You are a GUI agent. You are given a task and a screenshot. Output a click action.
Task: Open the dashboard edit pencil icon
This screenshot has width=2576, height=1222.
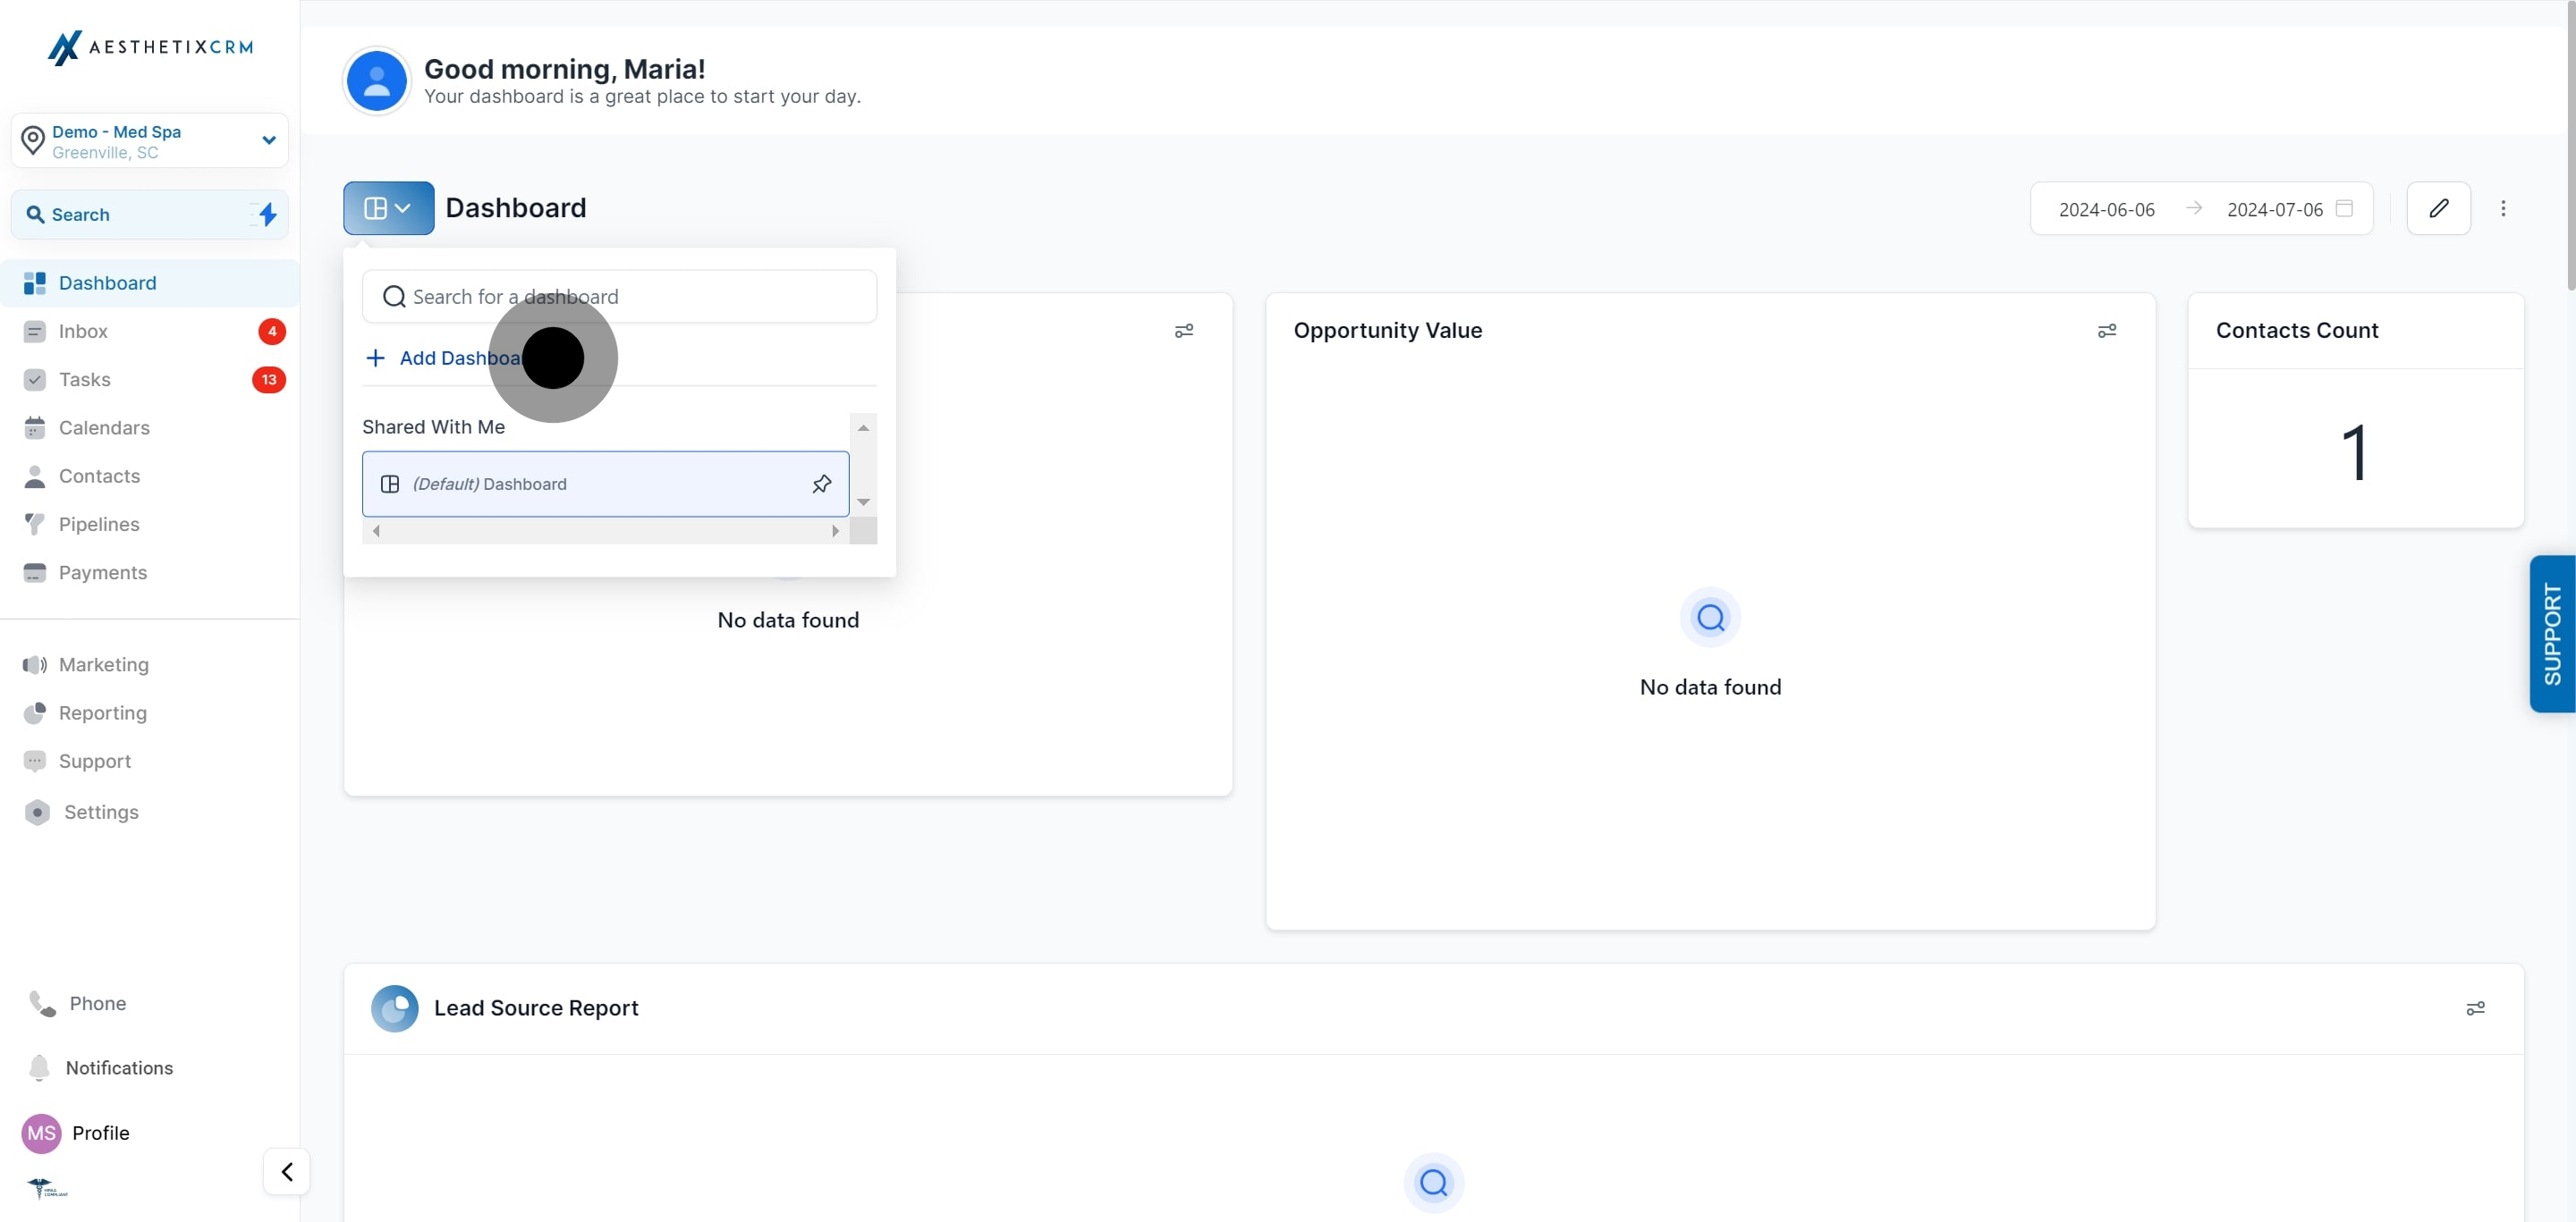tap(2438, 207)
